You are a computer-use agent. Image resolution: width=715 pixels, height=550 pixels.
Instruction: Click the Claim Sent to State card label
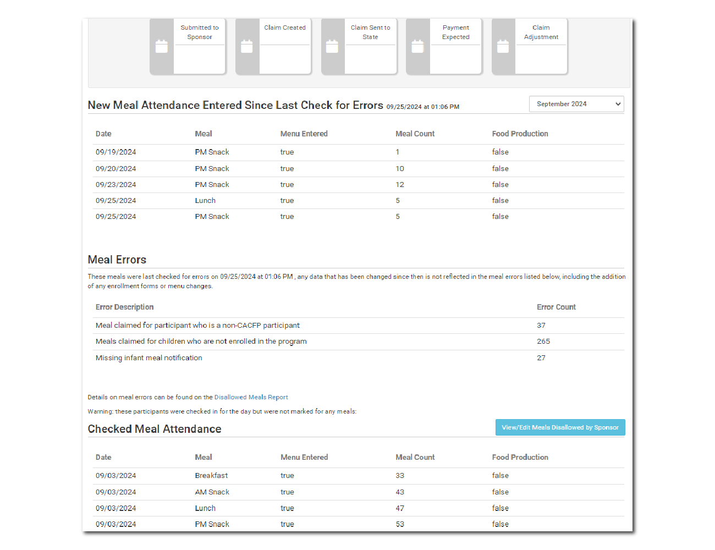pos(370,32)
